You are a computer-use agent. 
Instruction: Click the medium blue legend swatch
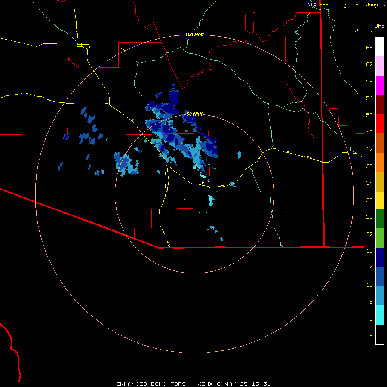380,276
